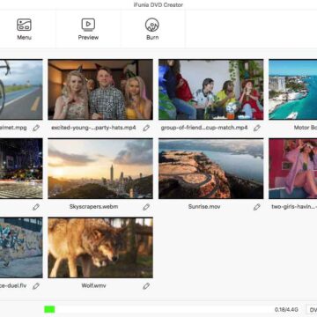Open the Preview tool
Image resolution: width=317 pixels, height=317 pixels.
click(88, 29)
